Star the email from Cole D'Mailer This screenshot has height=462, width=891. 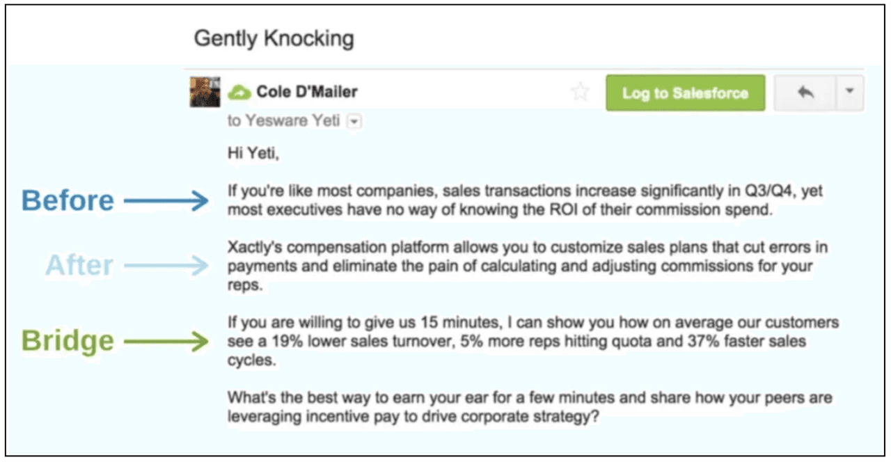pos(580,93)
